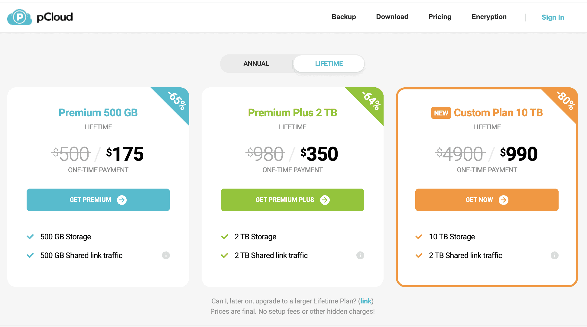Click the info icon on the Custom Plan card
Image resolution: width=587 pixels, height=327 pixels.
pyautogui.click(x=555, y=255)
